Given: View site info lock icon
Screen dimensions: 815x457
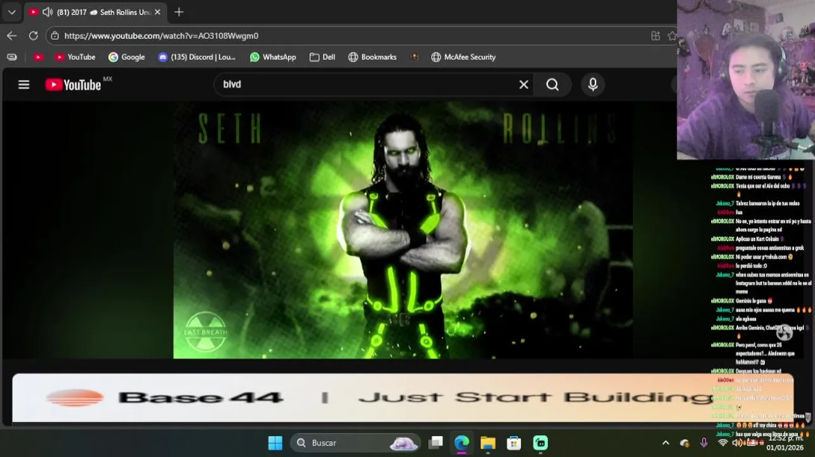Looking at the screenshot, I should (55, 36).
